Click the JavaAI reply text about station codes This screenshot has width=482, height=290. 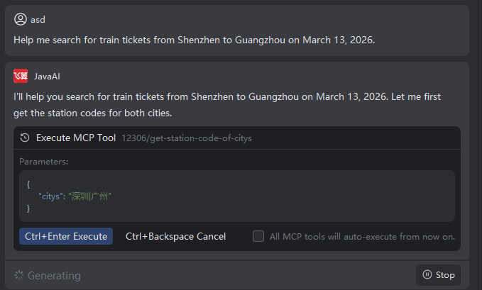[227, 104]
